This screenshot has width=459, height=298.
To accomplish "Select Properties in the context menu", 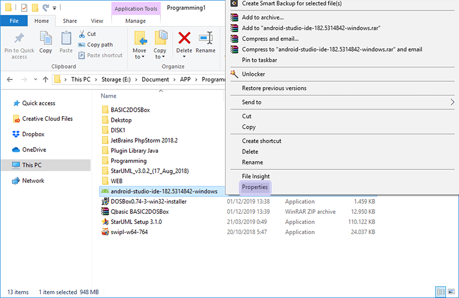I will click(x=255, y=187).
